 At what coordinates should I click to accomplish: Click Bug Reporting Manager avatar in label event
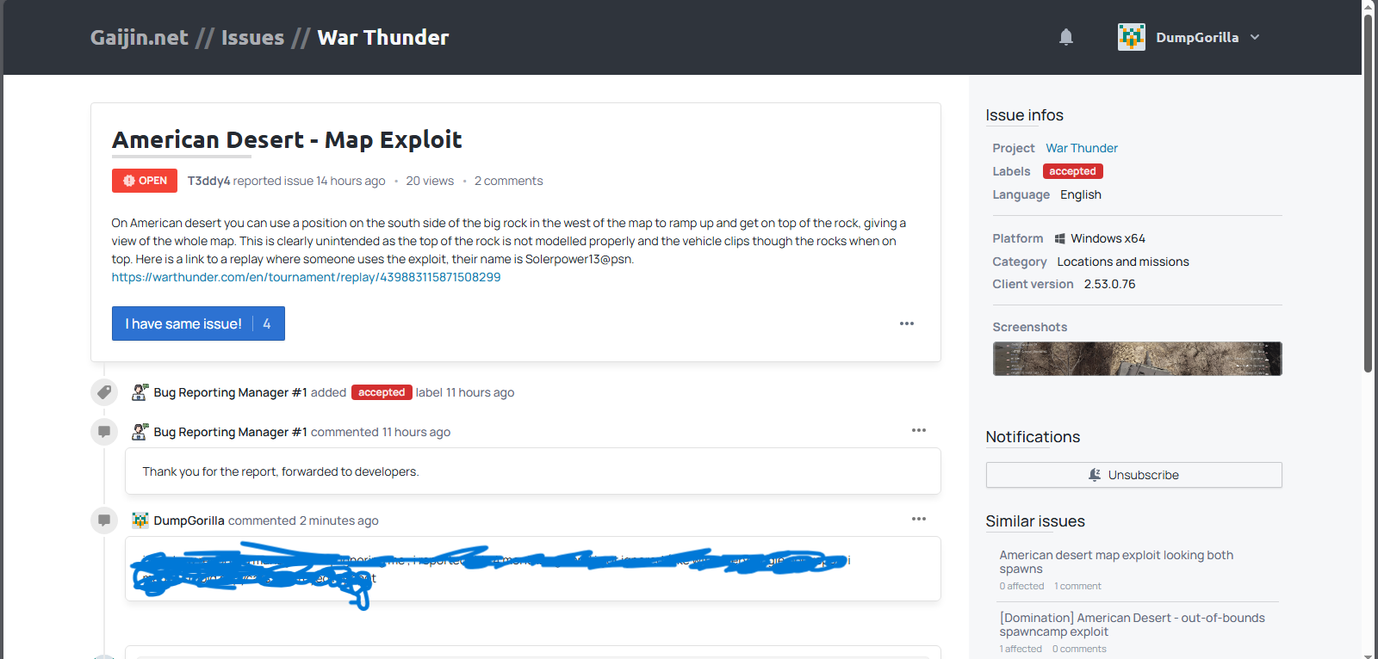[x=140, y=392]
